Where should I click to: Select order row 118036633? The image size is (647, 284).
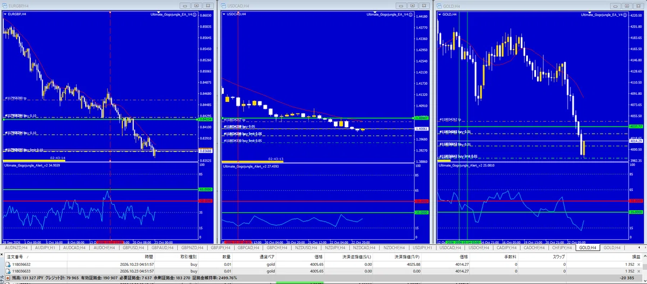pos(323,272)
